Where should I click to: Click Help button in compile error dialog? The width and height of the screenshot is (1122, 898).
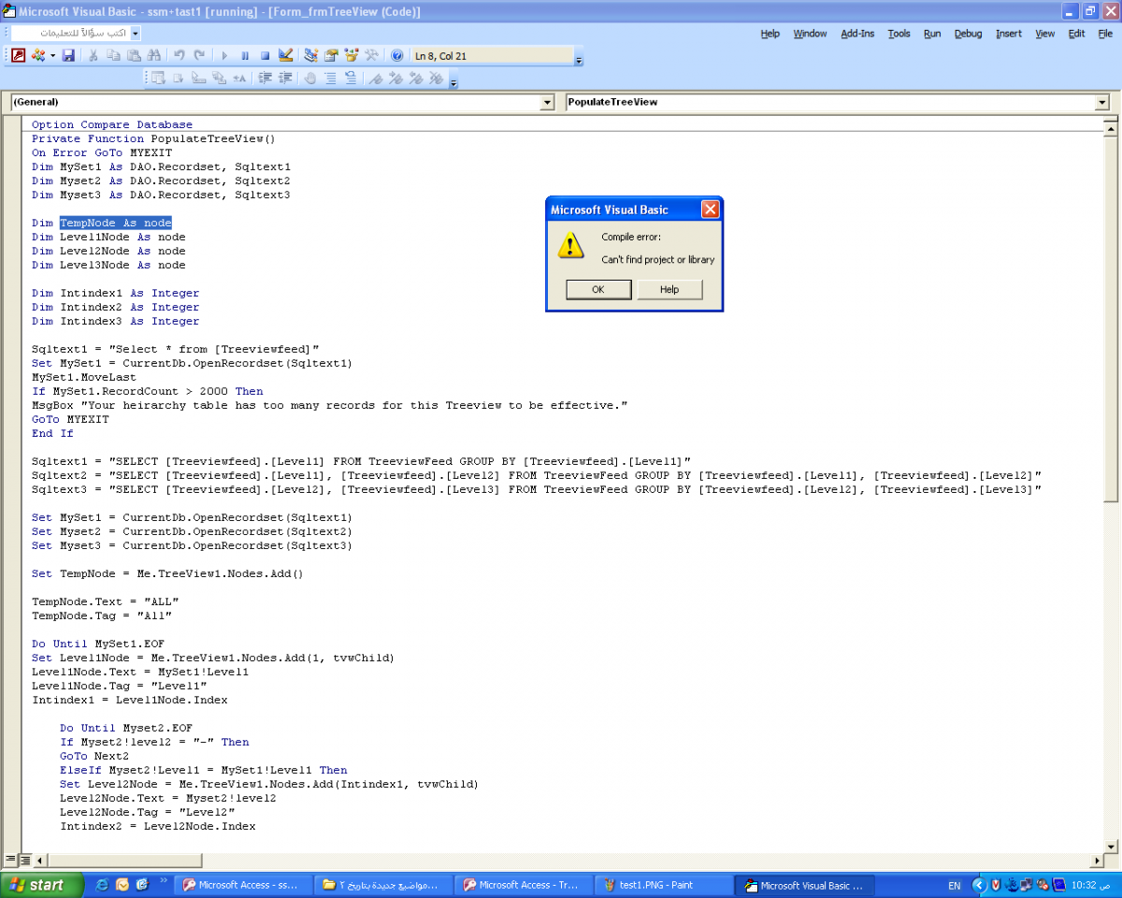click(669, 290)
